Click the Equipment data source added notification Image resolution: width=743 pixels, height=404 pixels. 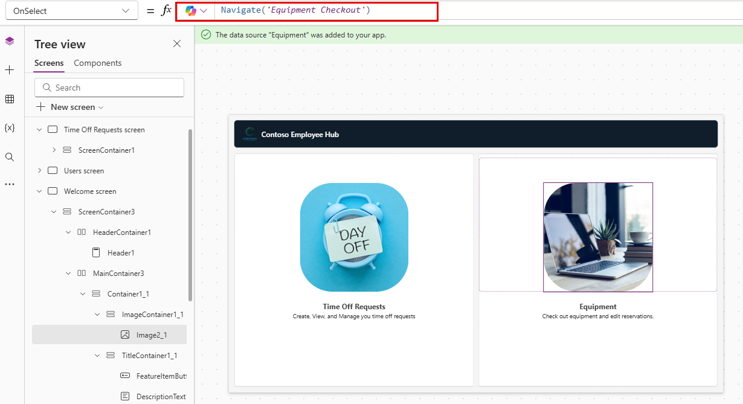pyautogui.click(x=300, y=35)
